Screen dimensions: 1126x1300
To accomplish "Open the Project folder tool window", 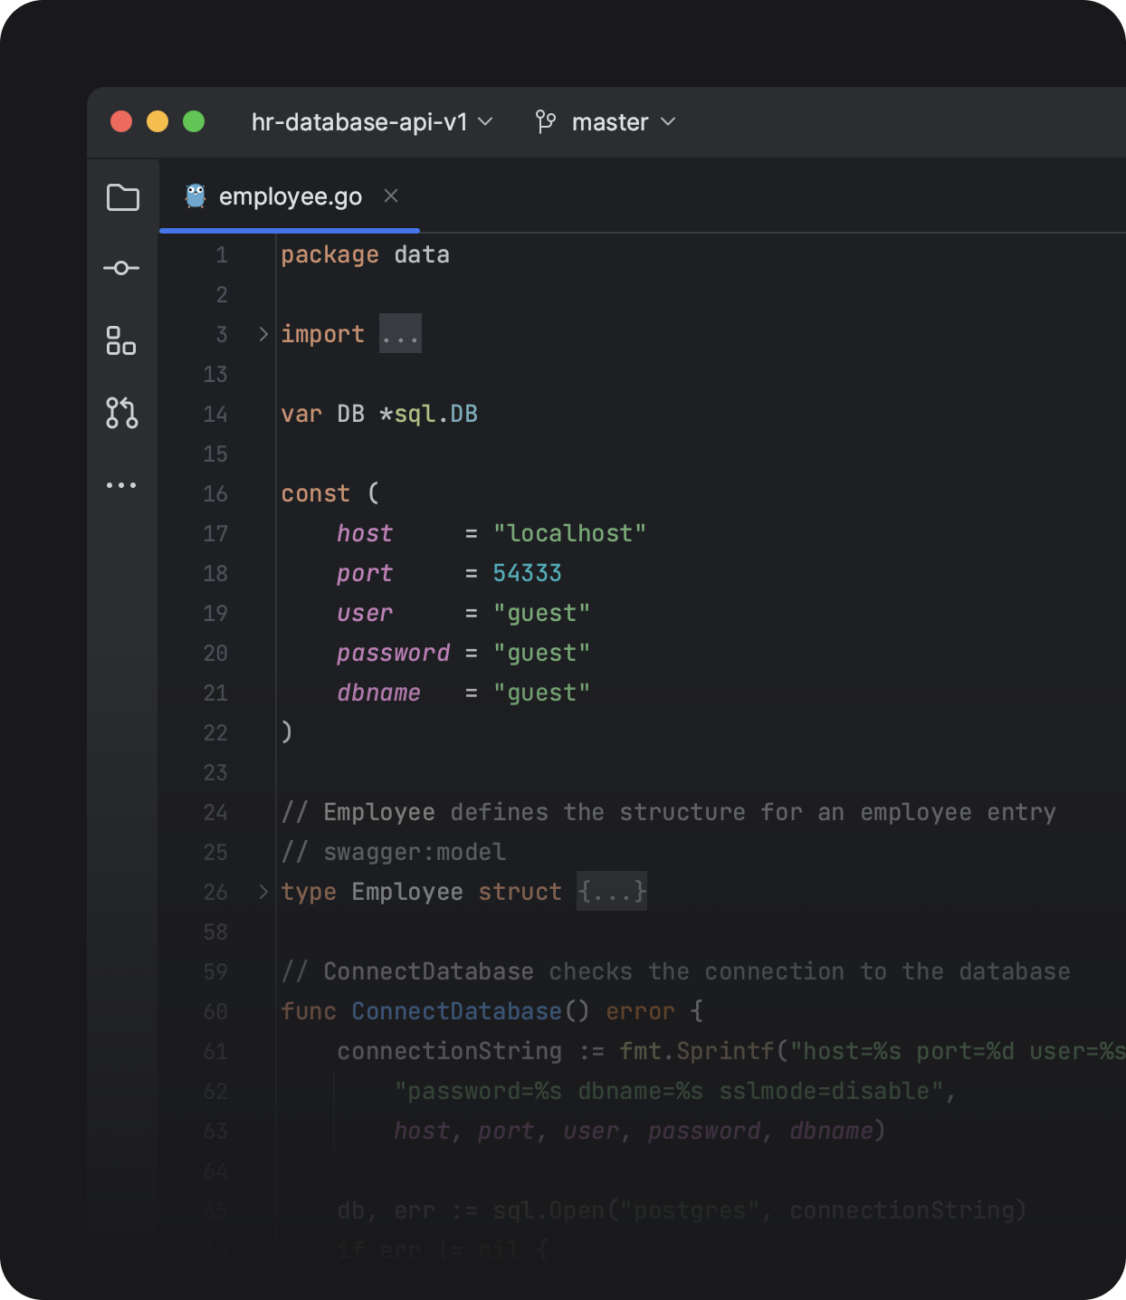I will click(122, 197).
